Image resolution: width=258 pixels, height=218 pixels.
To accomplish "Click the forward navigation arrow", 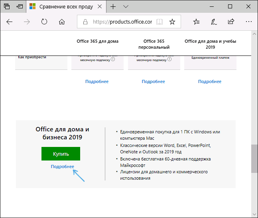I will [x=27, y=22].
